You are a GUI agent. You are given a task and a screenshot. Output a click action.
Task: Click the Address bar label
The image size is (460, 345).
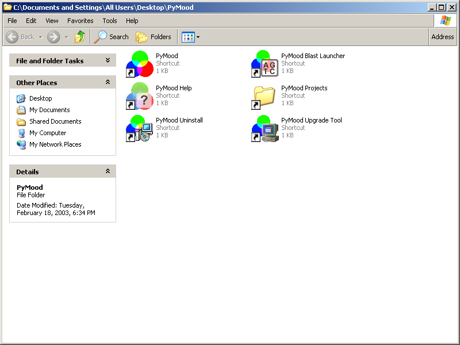click(x=442, y=37)
